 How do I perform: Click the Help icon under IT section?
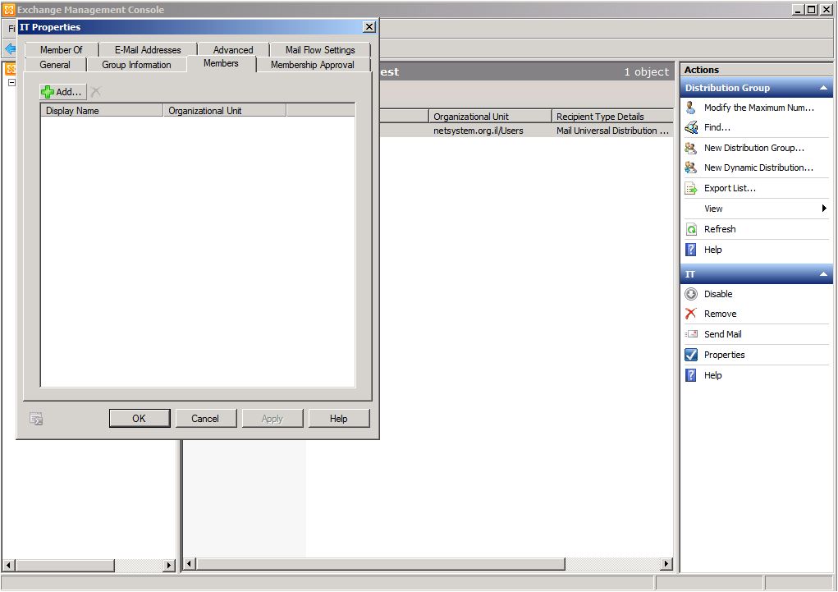(x=691, y=375)
